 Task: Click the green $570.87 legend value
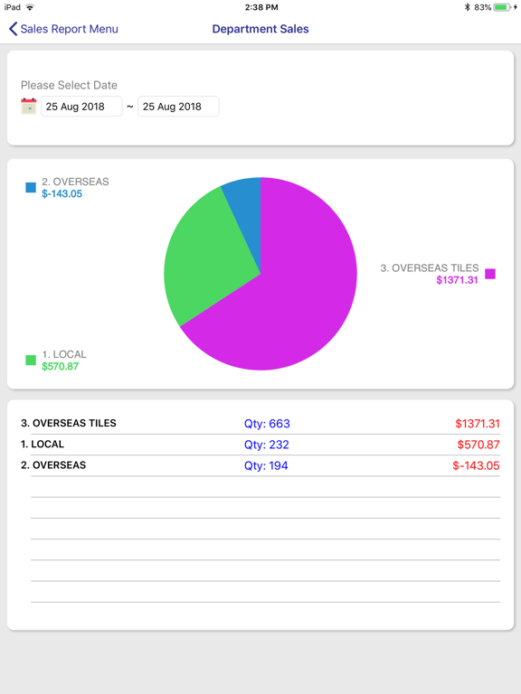coord(61,367)
